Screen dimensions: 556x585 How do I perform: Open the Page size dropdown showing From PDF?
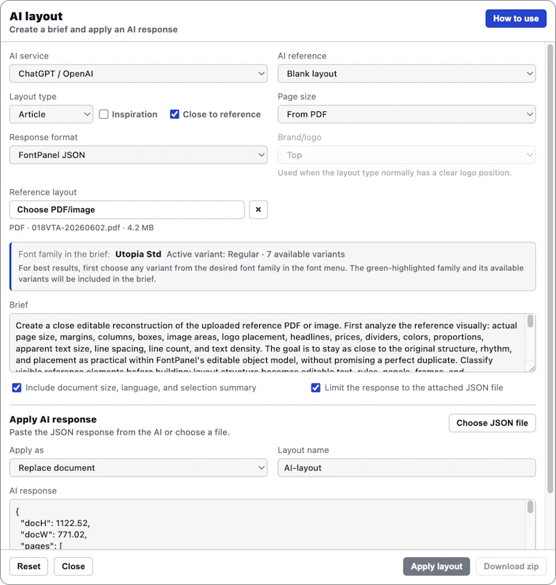pos(407,114)
